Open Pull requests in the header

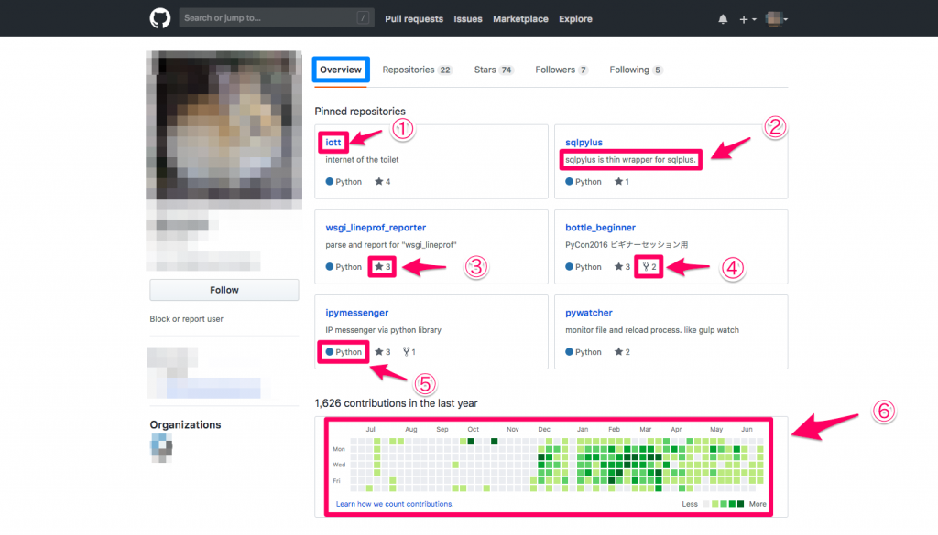[x=414, y=19]
